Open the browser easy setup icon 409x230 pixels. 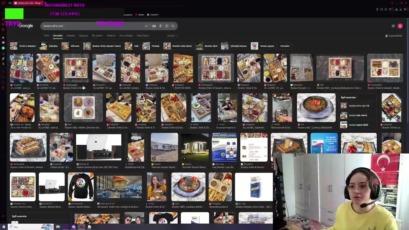[x=405, y=10]
